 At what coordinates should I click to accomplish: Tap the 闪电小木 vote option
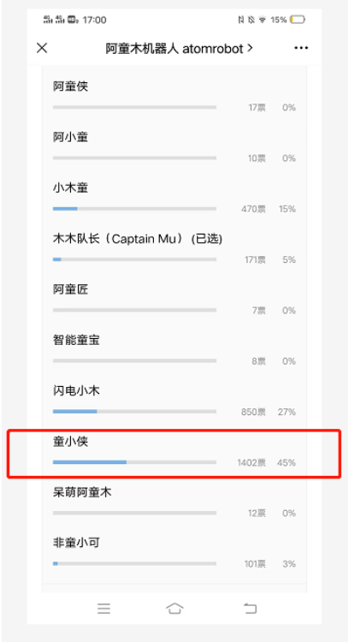[x=174, y=401]
